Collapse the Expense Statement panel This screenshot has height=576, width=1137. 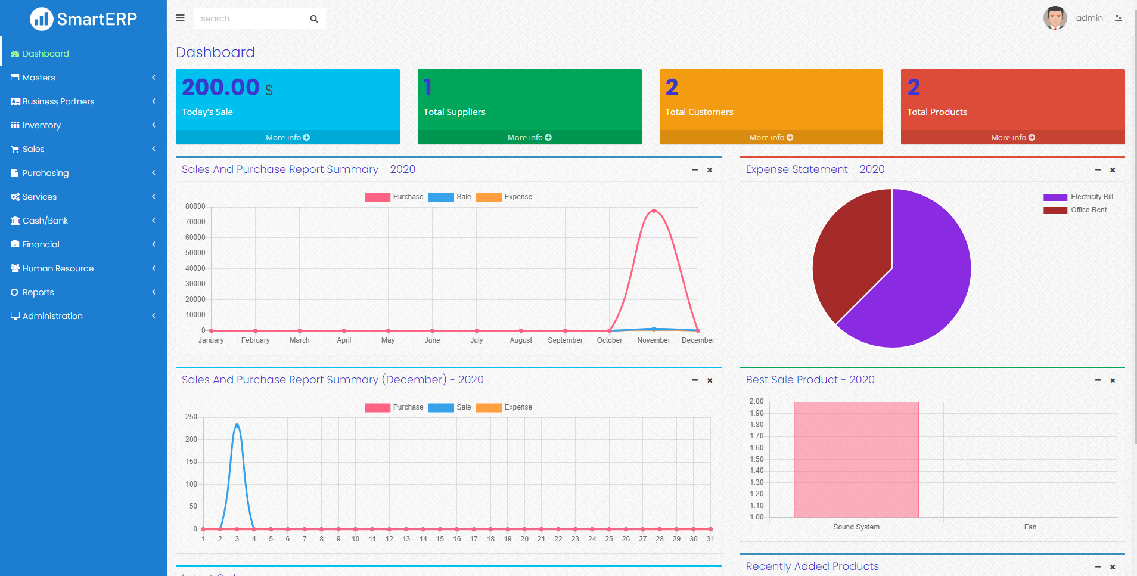(x=1097, y=170)
